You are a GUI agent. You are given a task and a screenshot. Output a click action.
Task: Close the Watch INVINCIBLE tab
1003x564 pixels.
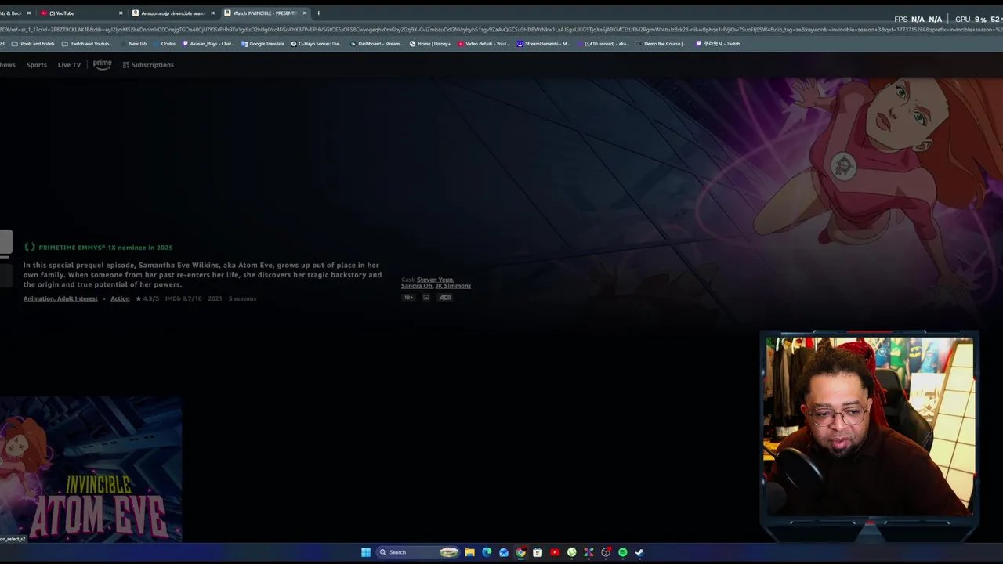pos(305,13)
